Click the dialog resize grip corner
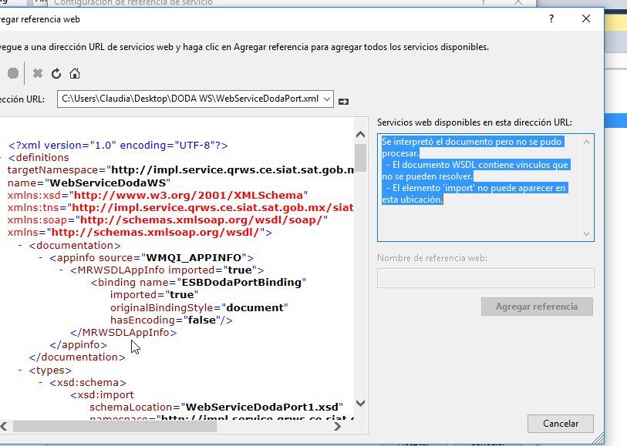The height and width of the screenshot is (446, 627). [x=598, y=438]
